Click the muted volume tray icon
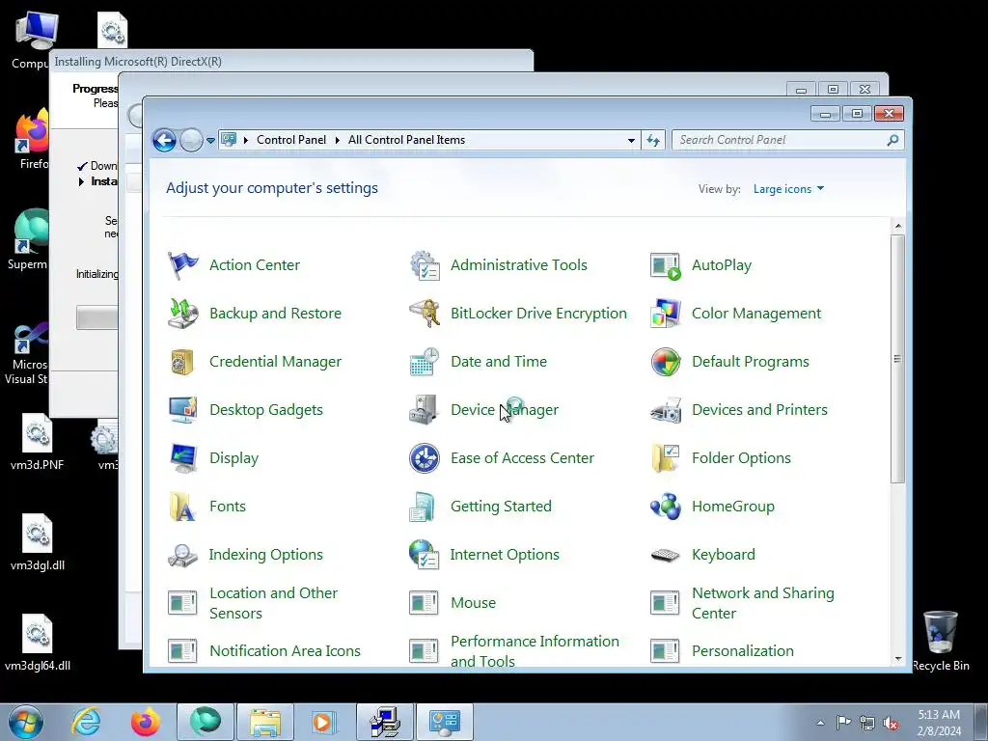This screenshot has height=741, width=988. [x=891, y=723]
